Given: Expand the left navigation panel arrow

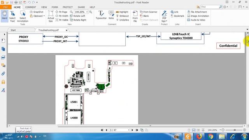Looking at the screenshot, I should point(4,34).
